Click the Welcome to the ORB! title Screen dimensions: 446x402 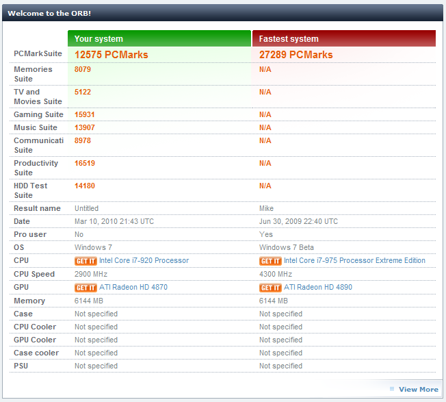click(x=49, y=13)
